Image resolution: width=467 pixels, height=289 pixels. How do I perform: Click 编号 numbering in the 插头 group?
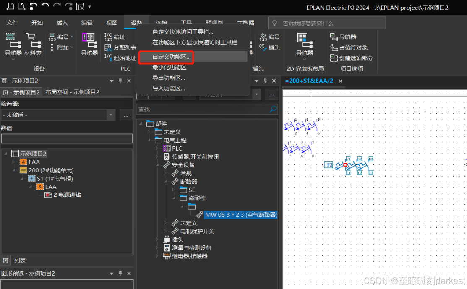pyautogui.click(x=269, y=37)
